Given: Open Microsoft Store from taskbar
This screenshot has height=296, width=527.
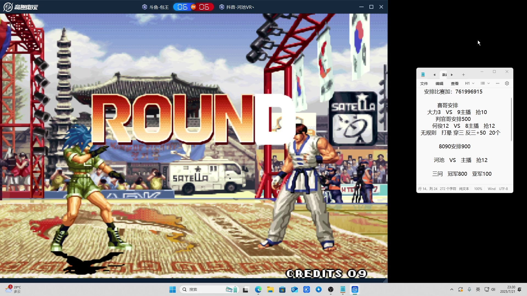Looking at the screenshot, I should tap(282, 289).
